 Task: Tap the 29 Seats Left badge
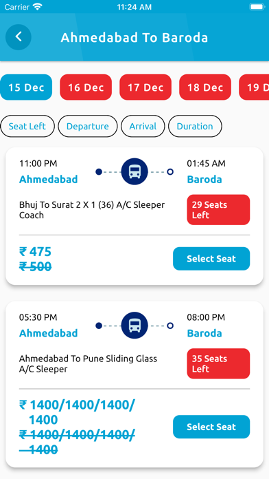pos(218,210)
